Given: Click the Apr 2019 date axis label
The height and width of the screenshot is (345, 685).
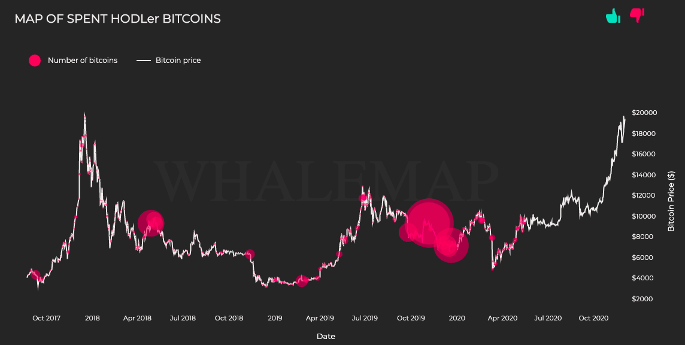Looking at the screenshot, I should pos(320,318).
